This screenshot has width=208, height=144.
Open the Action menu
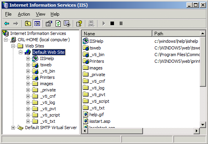click(24, 14)
